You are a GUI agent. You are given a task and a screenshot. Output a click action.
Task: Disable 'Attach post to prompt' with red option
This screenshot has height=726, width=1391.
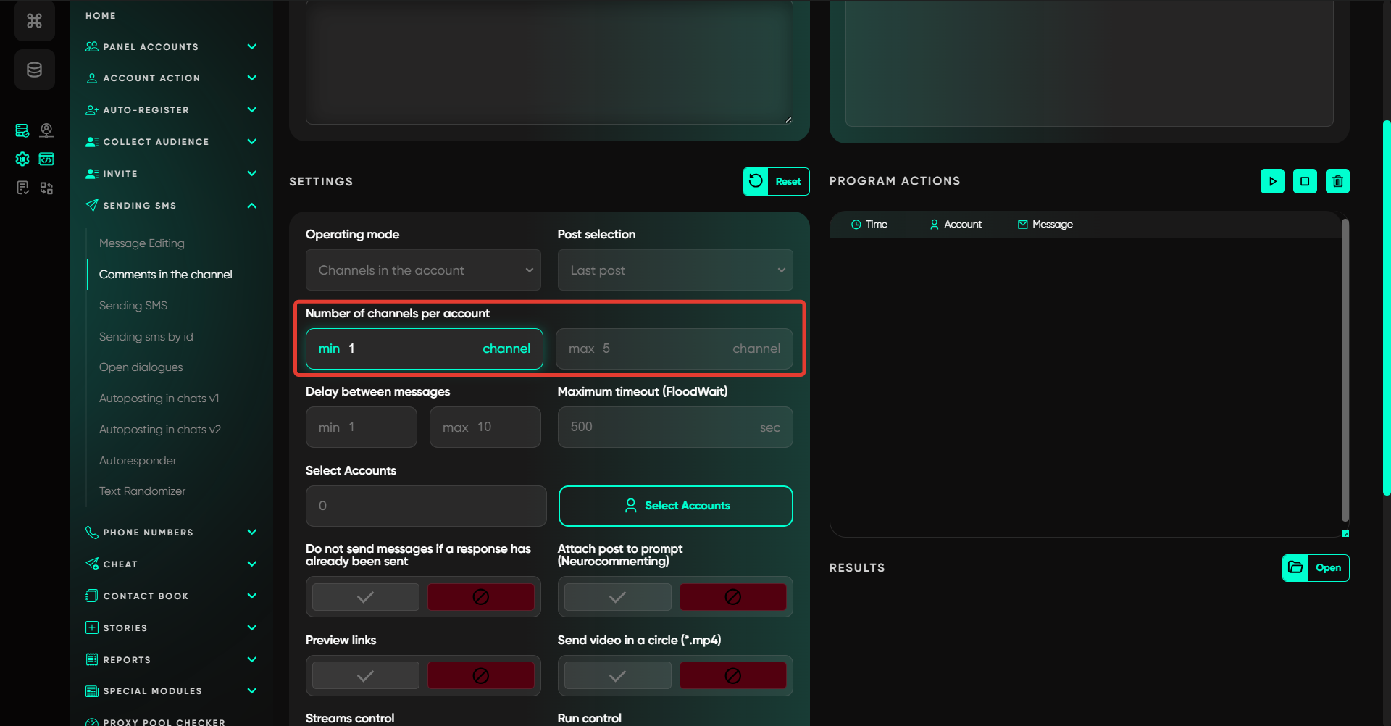point(732,597)
